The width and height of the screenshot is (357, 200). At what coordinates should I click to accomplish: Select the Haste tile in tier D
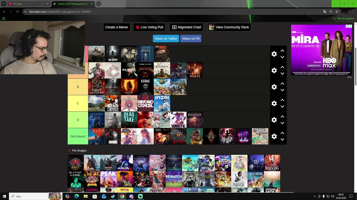[x=178, y=120]
